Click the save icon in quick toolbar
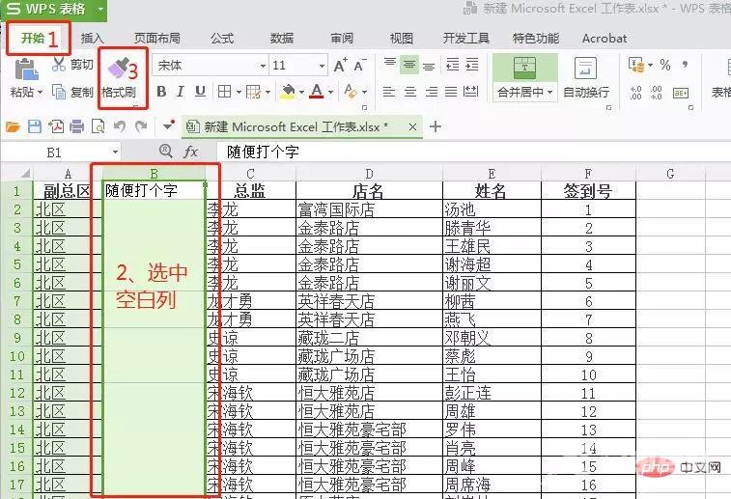This screenshot has height=499, width=731. pos(35,126)
